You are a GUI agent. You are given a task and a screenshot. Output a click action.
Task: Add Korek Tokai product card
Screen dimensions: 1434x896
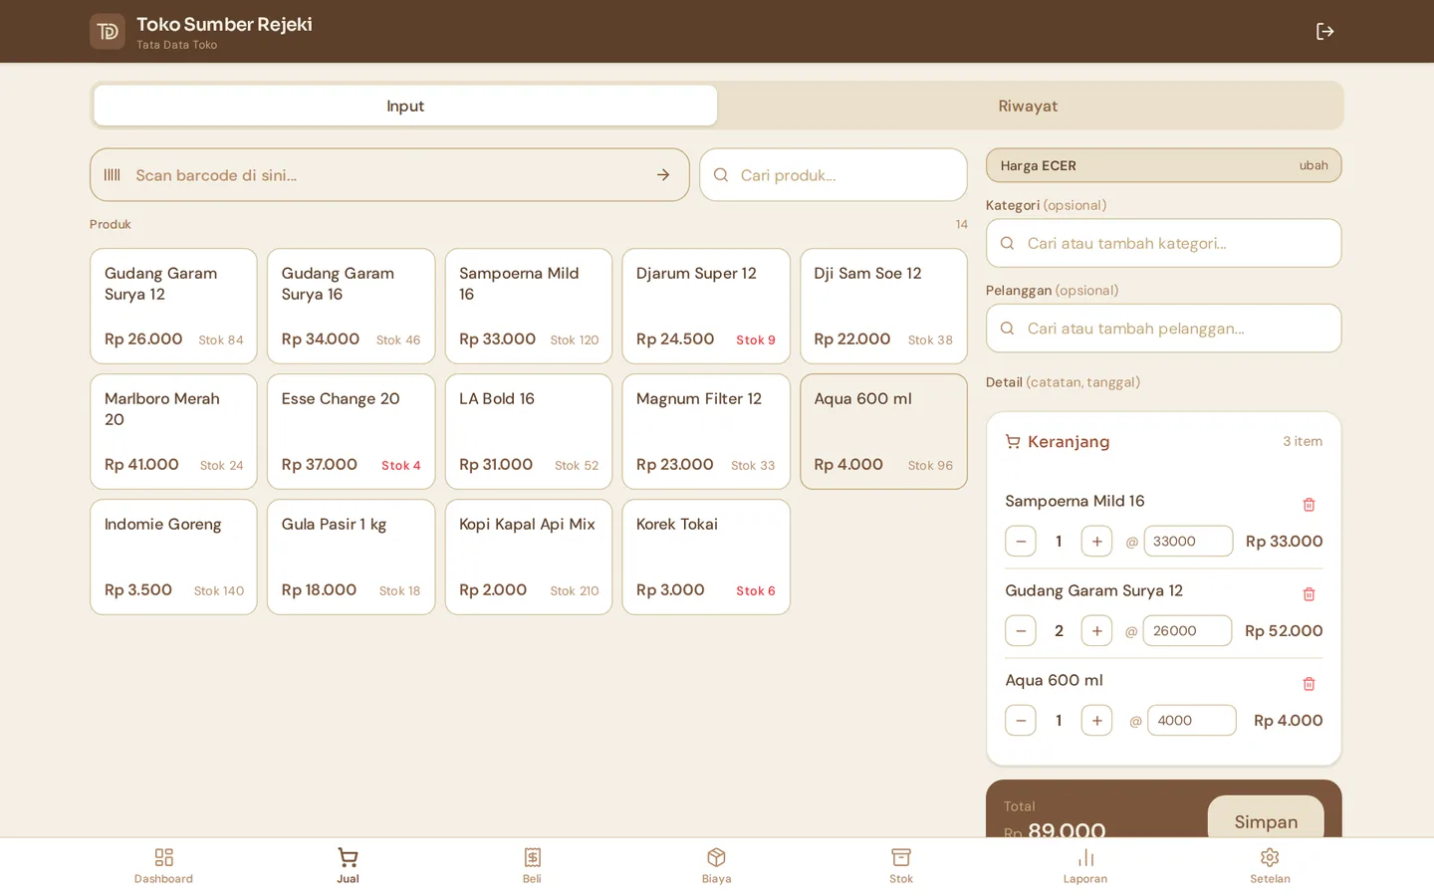pos(706,557)
